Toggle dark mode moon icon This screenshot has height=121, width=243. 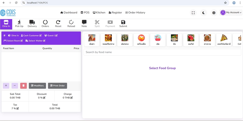[204, 13]
